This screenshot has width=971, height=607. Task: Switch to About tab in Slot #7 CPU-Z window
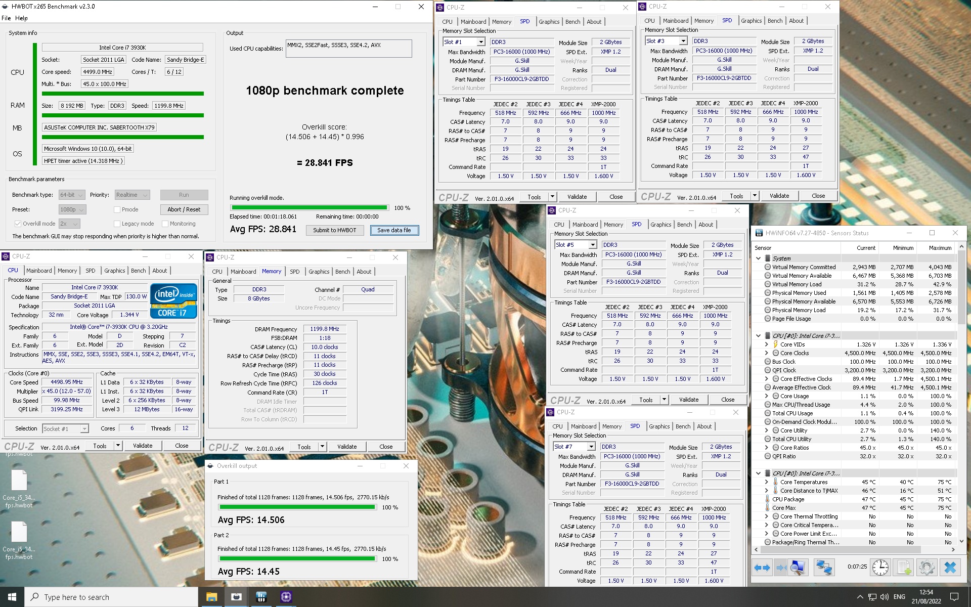point(704,426)
